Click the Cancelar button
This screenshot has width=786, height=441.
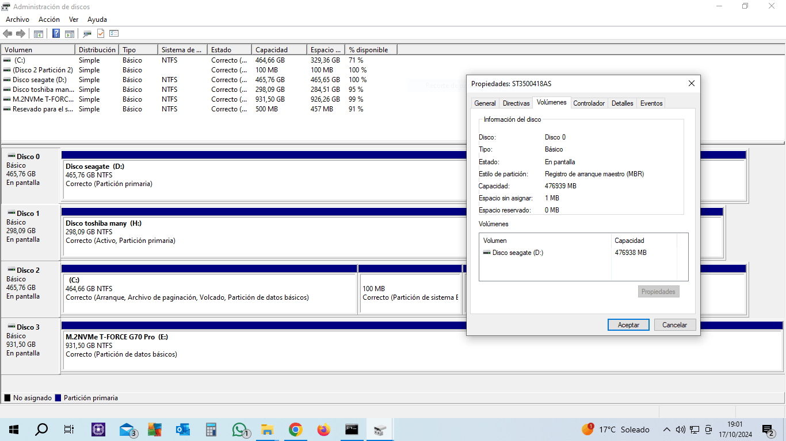pyautogui.click(x=674, y=324)
